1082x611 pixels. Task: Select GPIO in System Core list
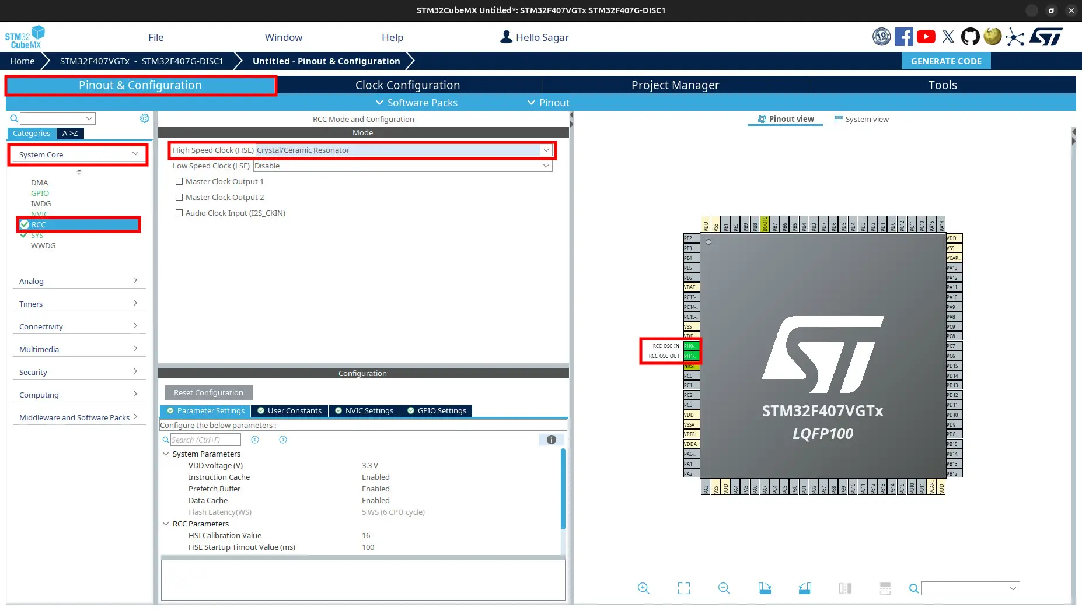40,193
